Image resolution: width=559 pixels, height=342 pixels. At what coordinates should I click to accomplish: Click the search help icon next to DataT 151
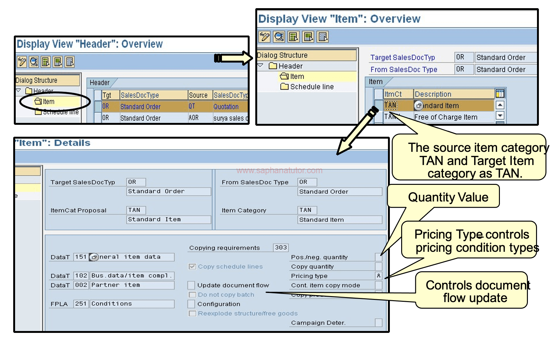[94, 257]
